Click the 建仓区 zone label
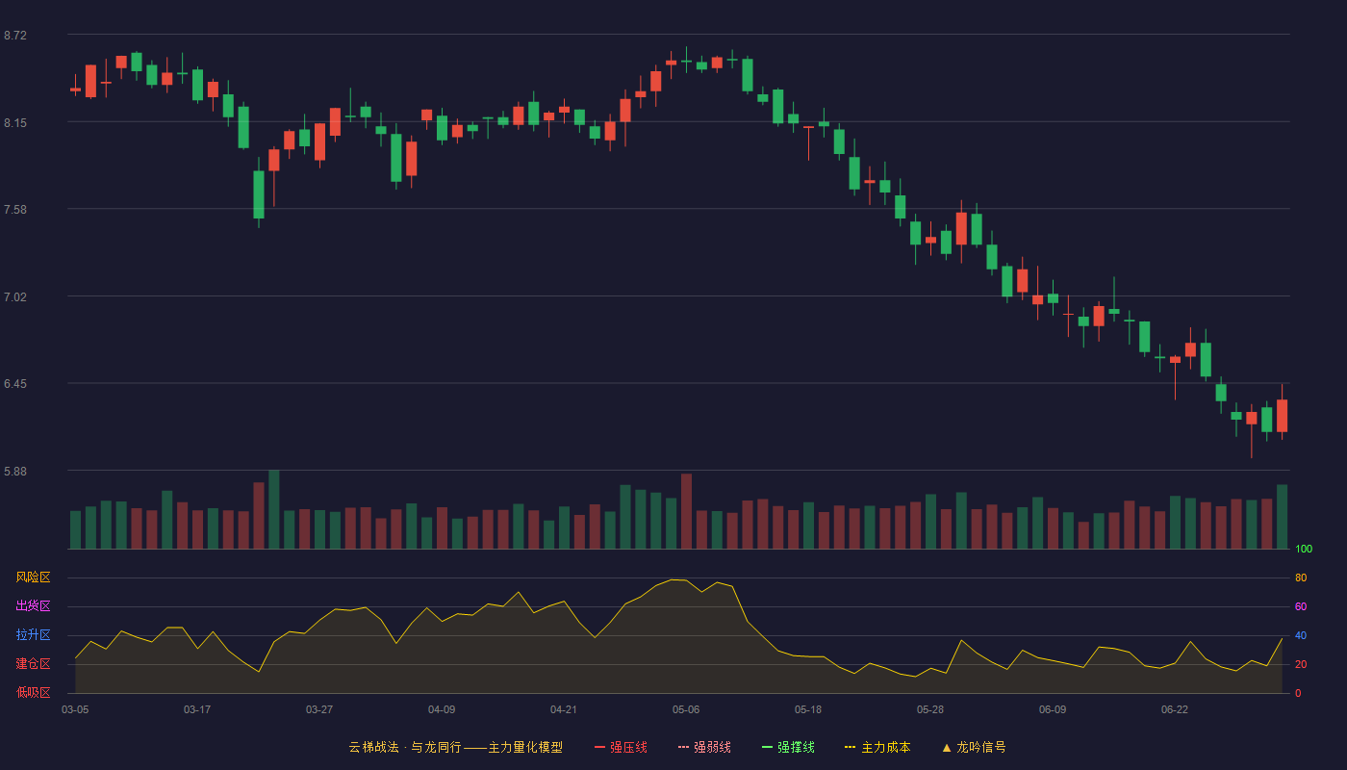The width and height of the screenshot is (1347, 770). tap(33, 664)
